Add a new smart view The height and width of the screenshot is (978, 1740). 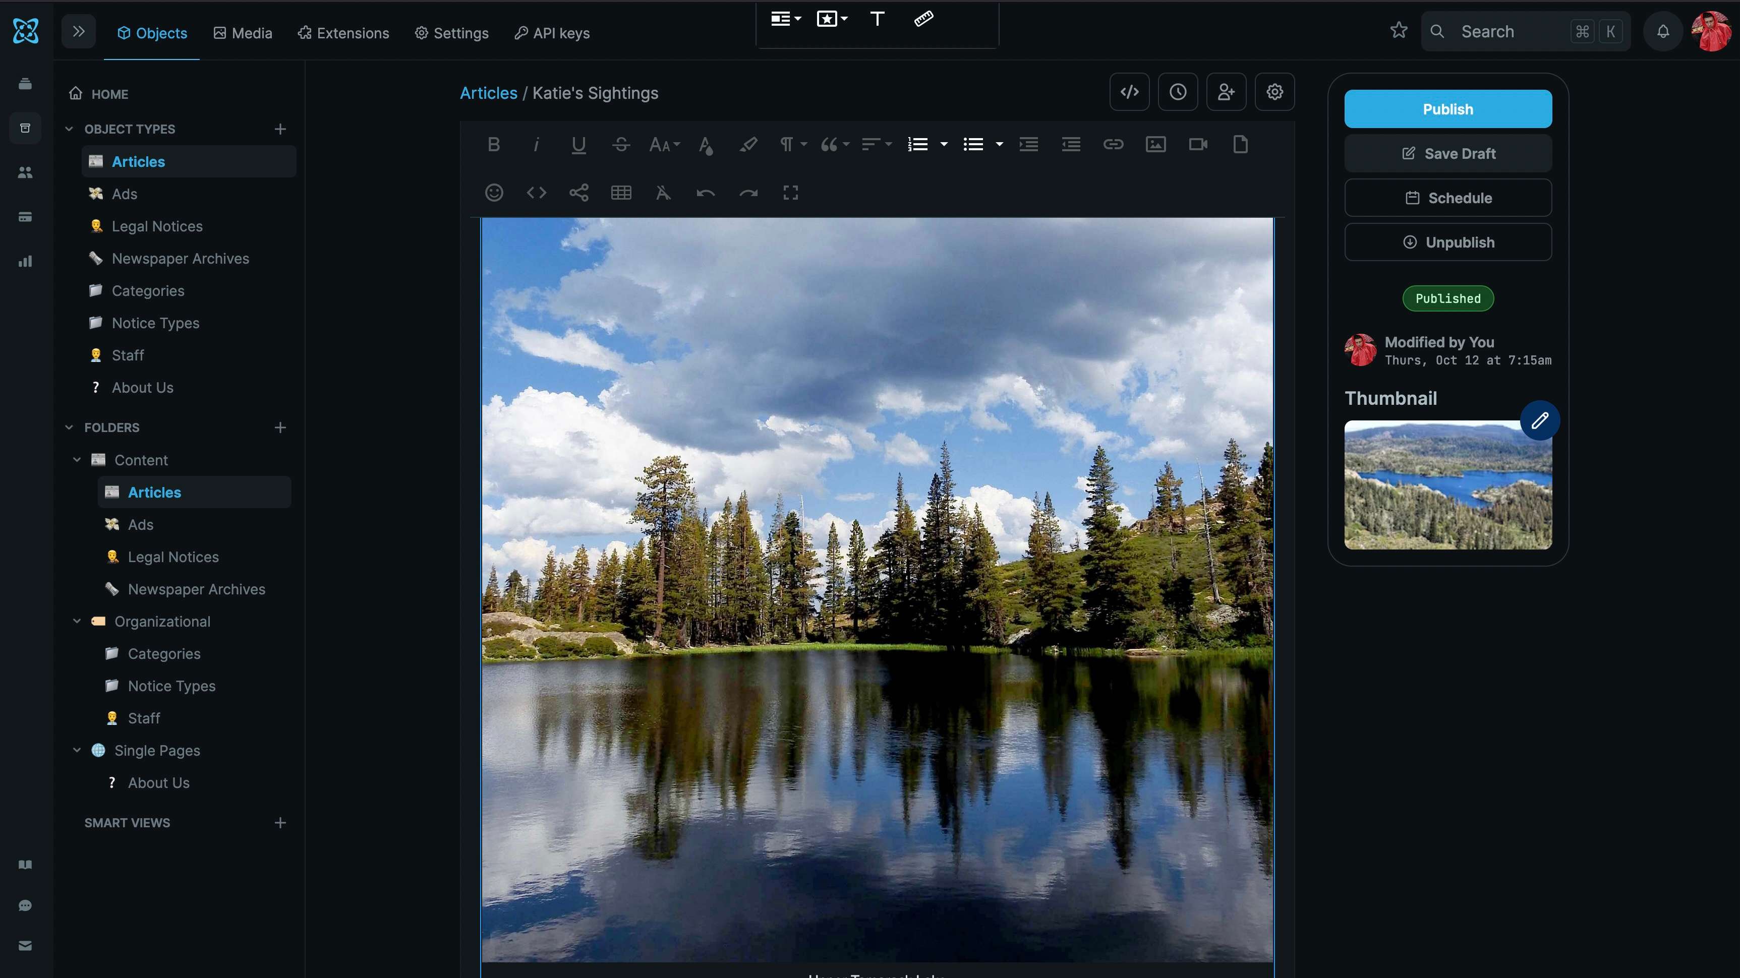click(280, 823)
